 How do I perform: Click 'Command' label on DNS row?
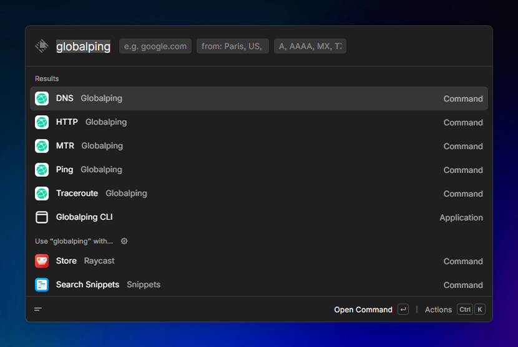[x=463, y=99]
